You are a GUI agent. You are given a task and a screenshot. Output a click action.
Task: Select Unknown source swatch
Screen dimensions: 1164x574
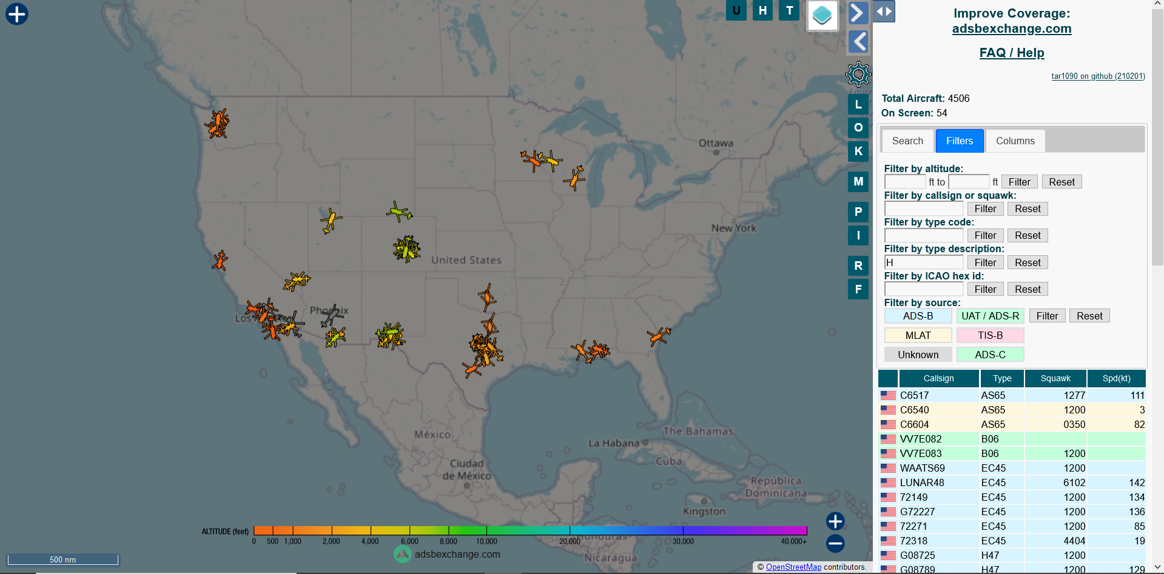[918, 355]
